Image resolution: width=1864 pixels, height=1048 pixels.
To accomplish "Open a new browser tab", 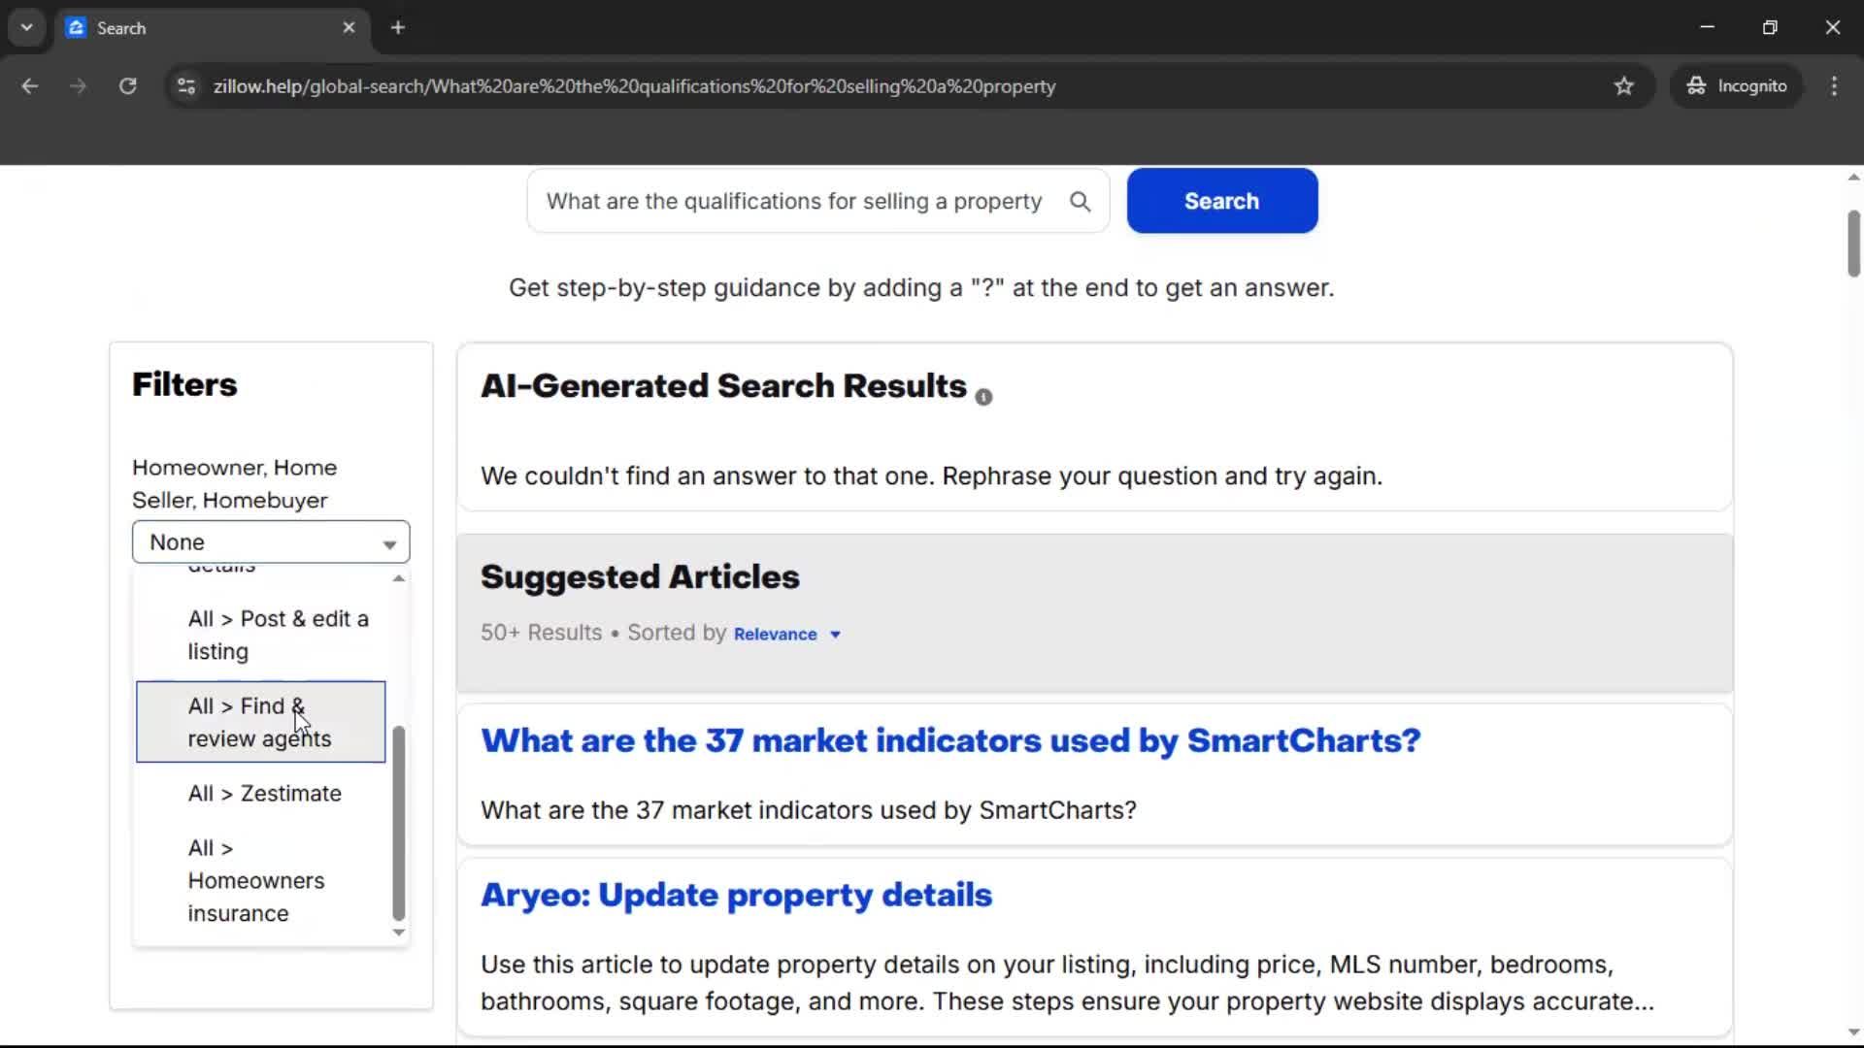I will [398, 27].
